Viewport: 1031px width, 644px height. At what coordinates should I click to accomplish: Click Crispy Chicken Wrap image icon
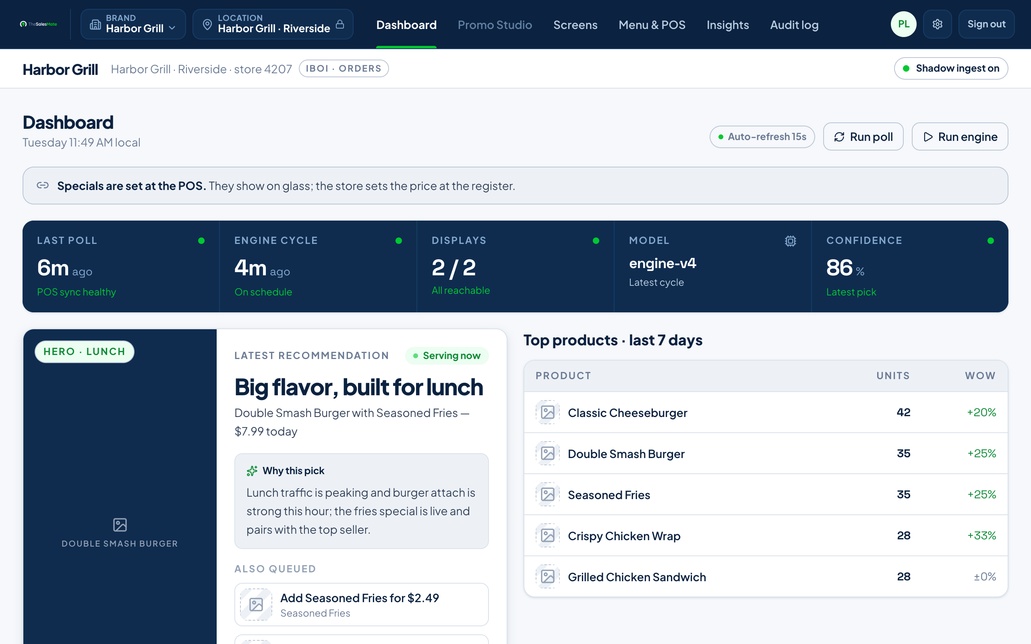click(547, 535)
